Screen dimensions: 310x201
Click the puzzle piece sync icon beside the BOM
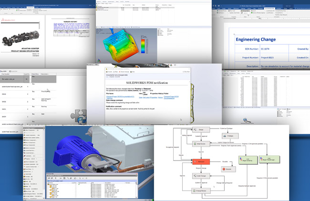click(x=79, y=117)
